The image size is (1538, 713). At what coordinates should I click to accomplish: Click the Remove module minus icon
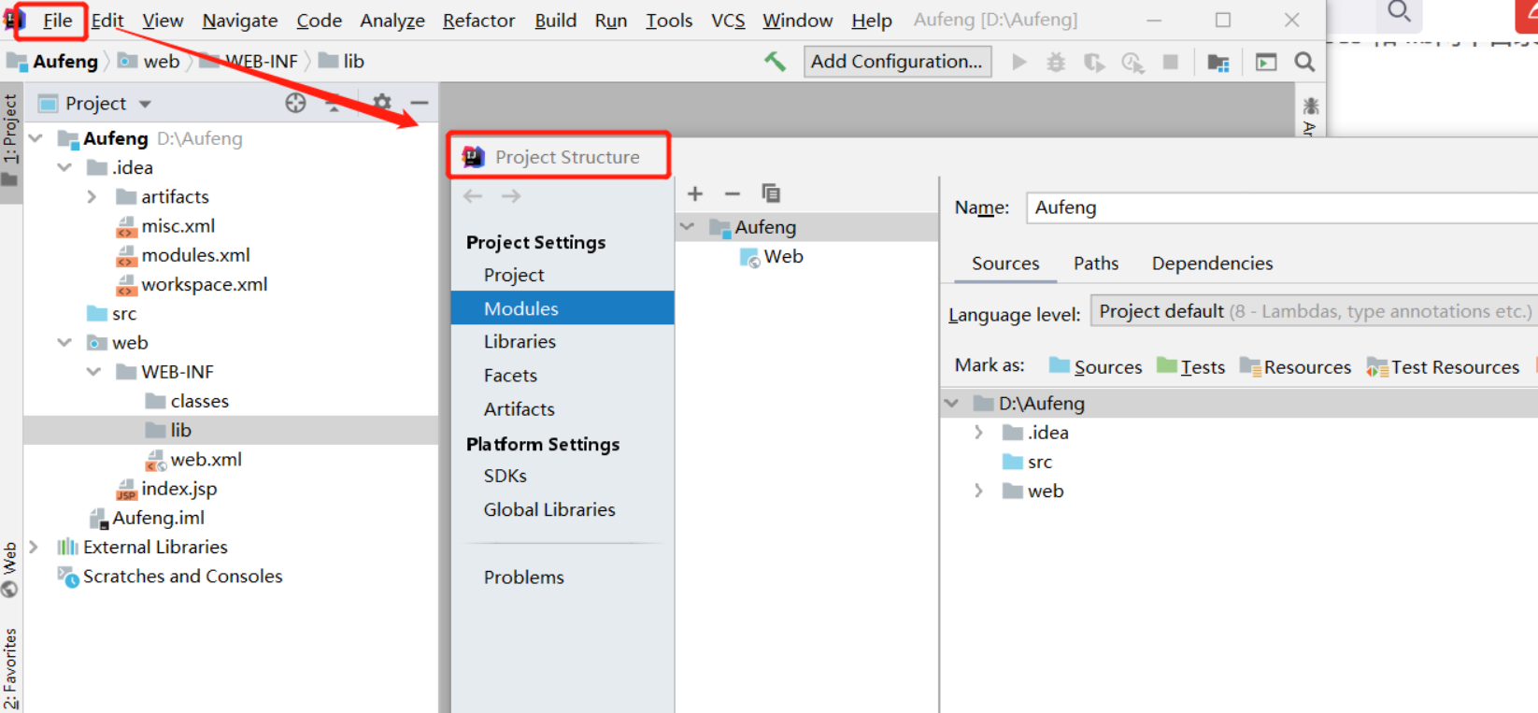pyautogui.click(x=733, y=193)
